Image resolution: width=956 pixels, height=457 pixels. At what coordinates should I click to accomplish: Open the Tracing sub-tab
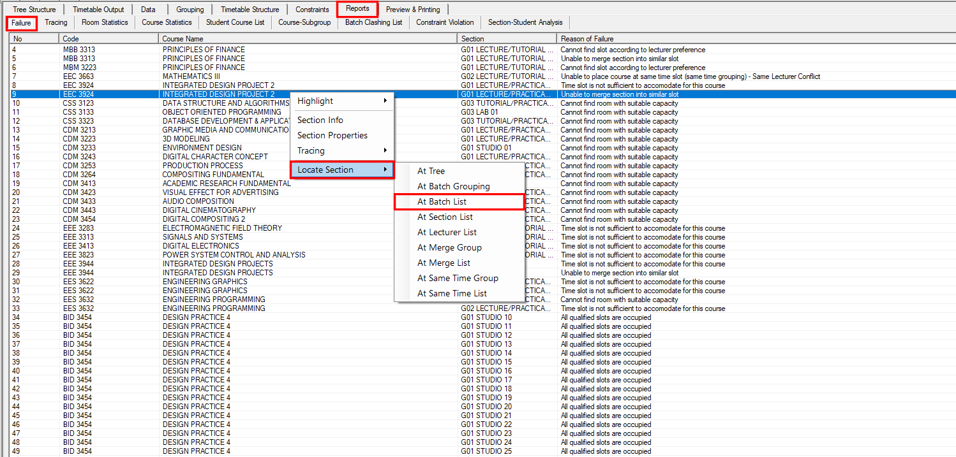(x=56, y=22)
